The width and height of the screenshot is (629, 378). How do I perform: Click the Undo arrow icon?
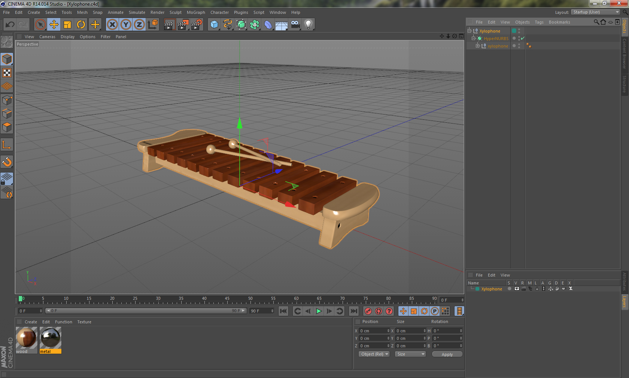tap(10, 25)
